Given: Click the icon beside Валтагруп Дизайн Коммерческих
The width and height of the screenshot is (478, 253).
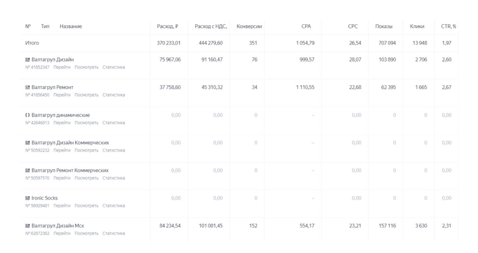Looking at the screenshot, I should [x=27, y=143].
